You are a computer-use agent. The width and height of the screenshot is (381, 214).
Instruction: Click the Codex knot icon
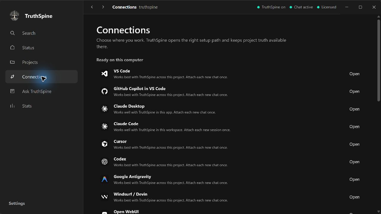tap(104, 162)
